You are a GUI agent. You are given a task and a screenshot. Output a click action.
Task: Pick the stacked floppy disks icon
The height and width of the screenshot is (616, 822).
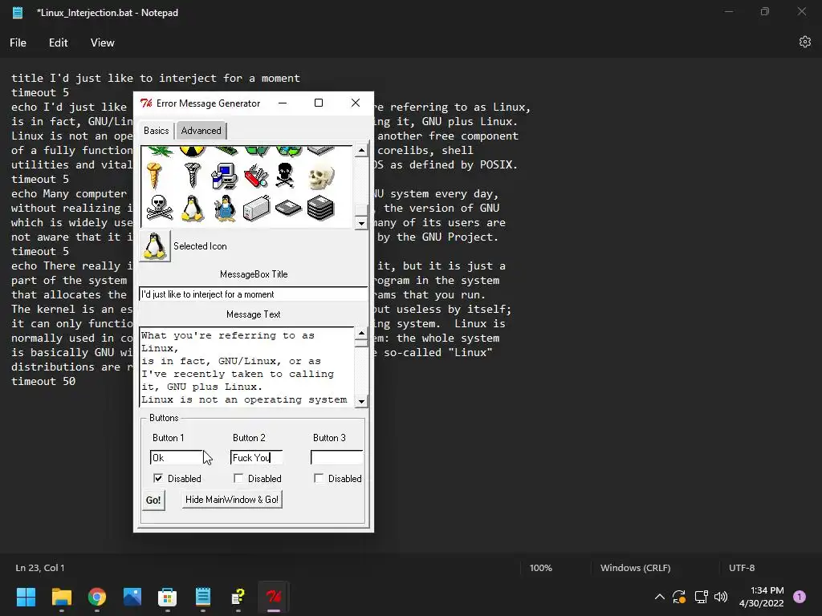pyautogui.click(x=320, y=208)
